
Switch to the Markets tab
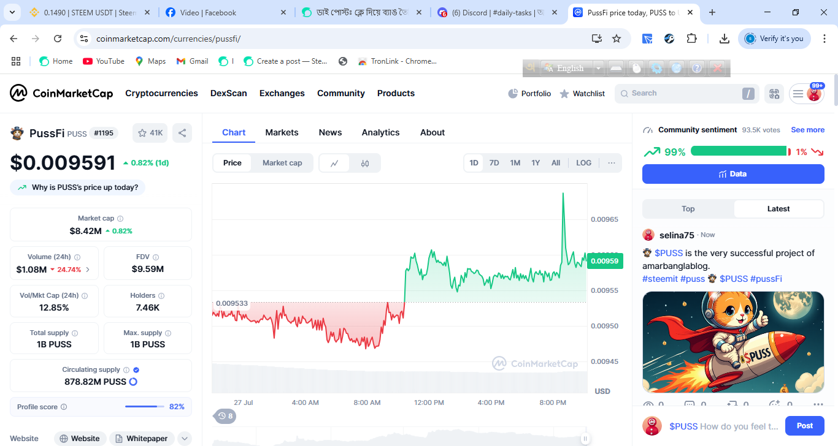(282, 132)
